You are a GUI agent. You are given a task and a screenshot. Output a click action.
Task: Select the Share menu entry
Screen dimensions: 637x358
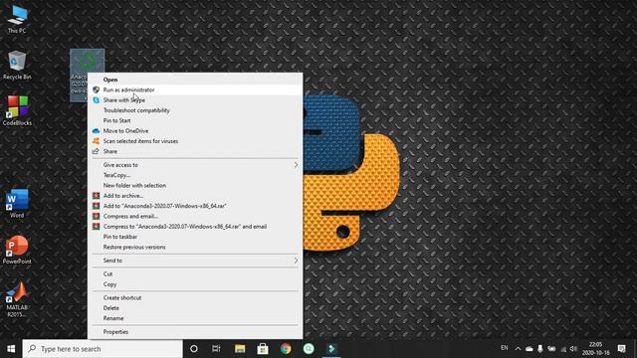tap(195, 151)
